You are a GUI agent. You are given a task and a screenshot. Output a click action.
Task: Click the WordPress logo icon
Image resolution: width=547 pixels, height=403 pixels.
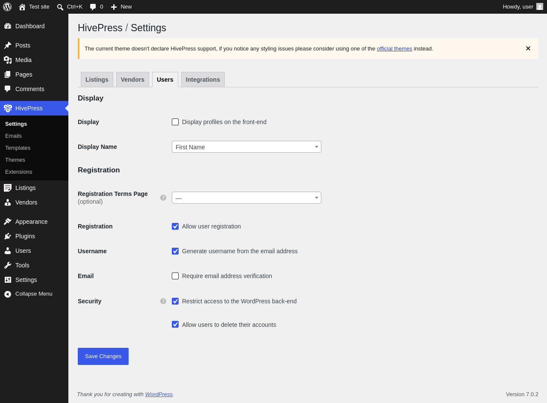(x=7, y=7)
